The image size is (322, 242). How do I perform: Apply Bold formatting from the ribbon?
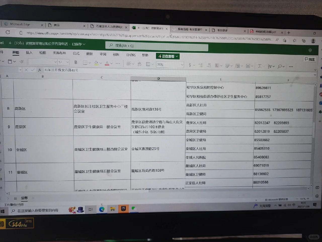point(76,62)
